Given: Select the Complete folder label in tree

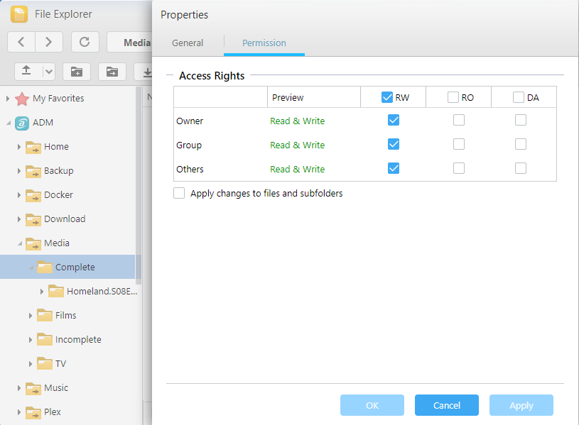Looking at the screenshot, I should [75, 267].
